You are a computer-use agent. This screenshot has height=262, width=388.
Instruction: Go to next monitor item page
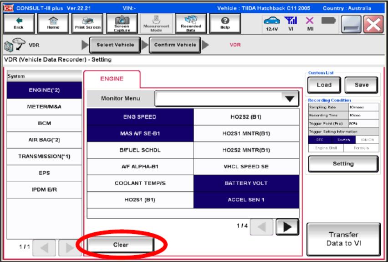287,227
